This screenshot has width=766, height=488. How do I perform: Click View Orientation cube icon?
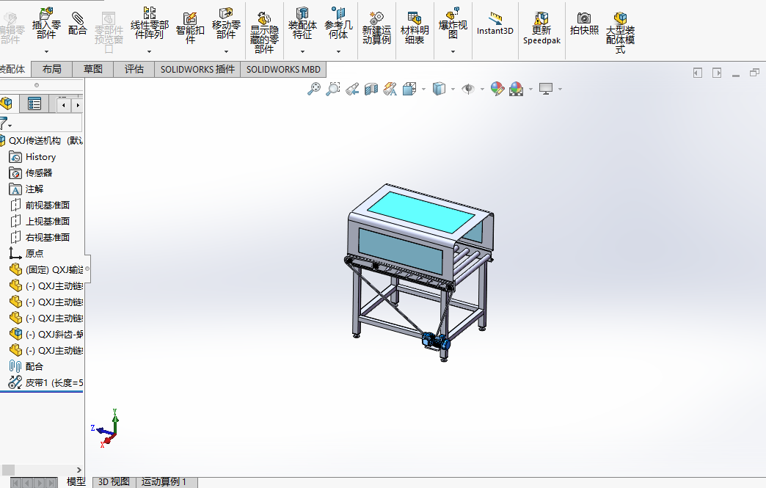pos(409,89)
